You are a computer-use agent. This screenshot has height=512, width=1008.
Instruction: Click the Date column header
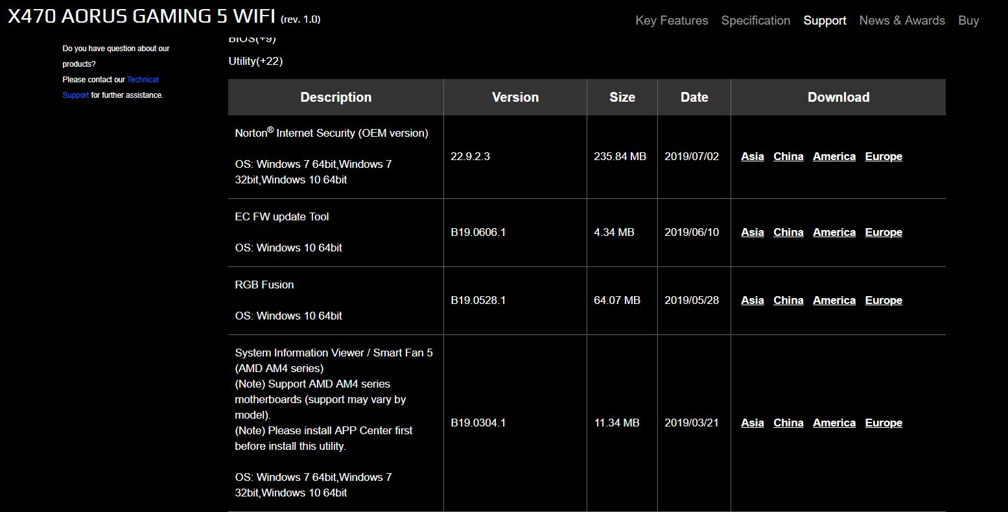coord(694,97)
